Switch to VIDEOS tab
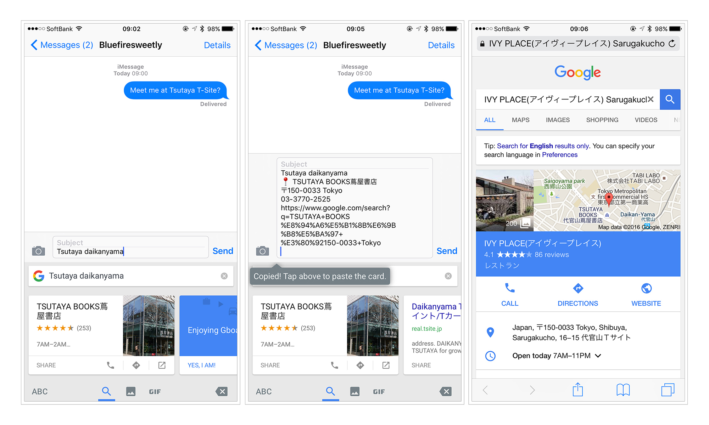This screenshot has height=425, width=709. 646,120
